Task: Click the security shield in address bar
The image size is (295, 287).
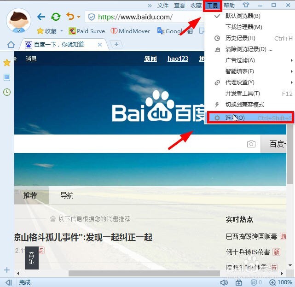Action: (x=92, y=17)
